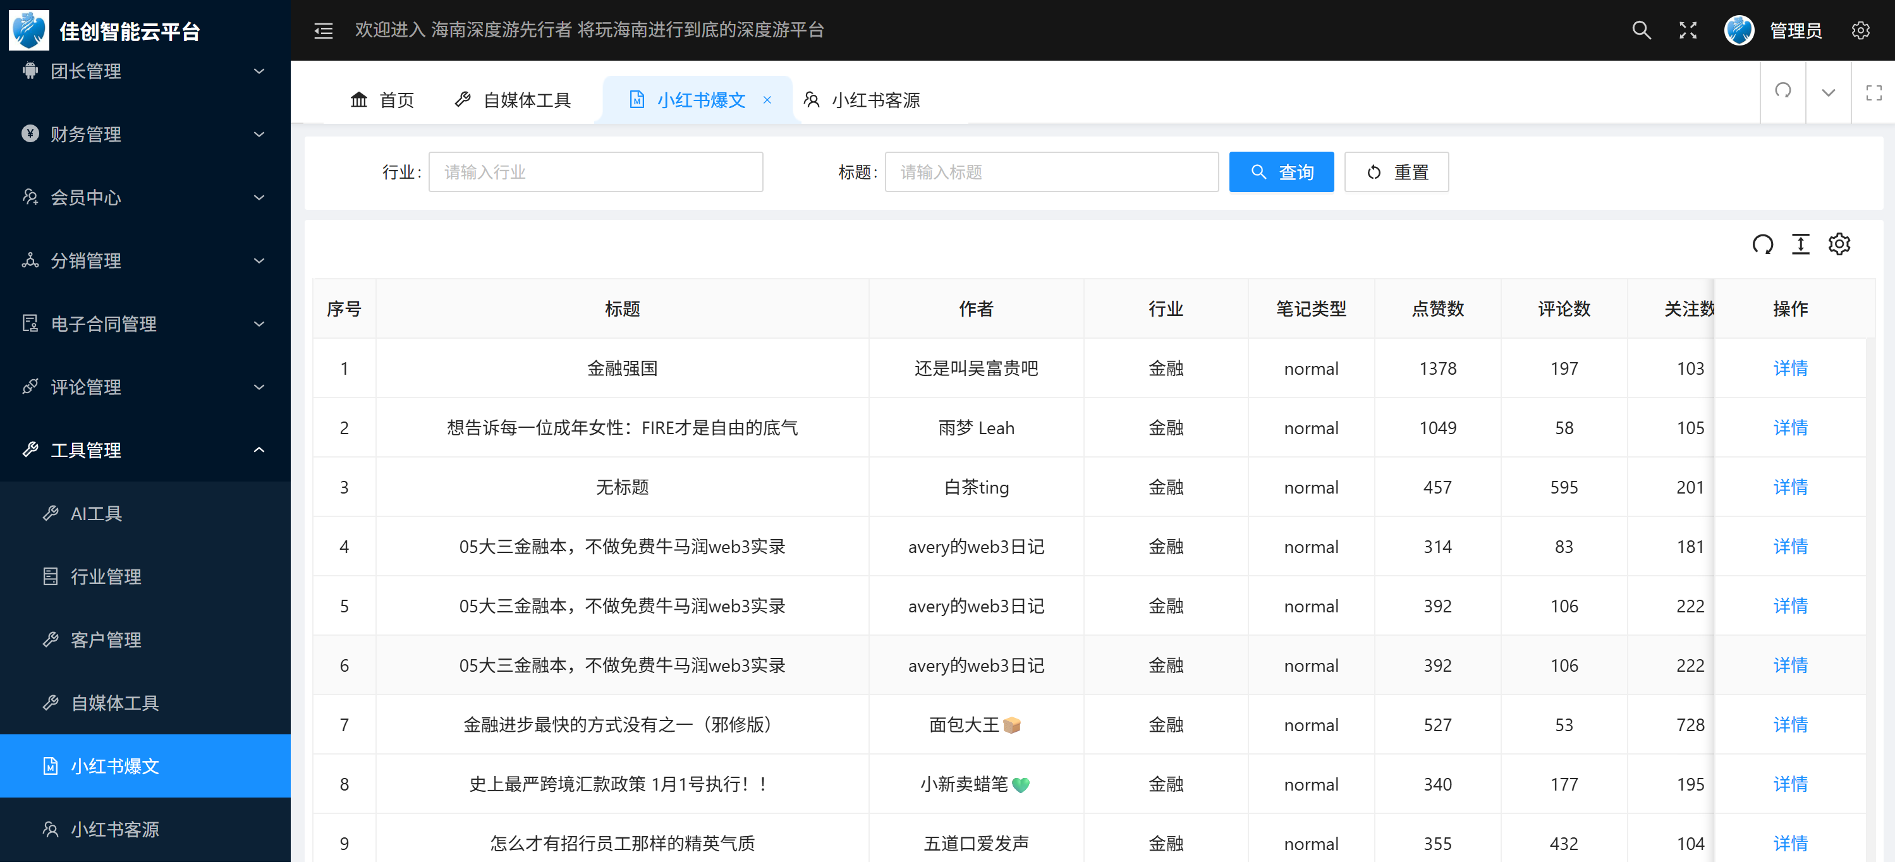The image size is (1895, 862).
Task: Maximize the content area with the corner-brackets icon
Action: (x=1873, y=93)
